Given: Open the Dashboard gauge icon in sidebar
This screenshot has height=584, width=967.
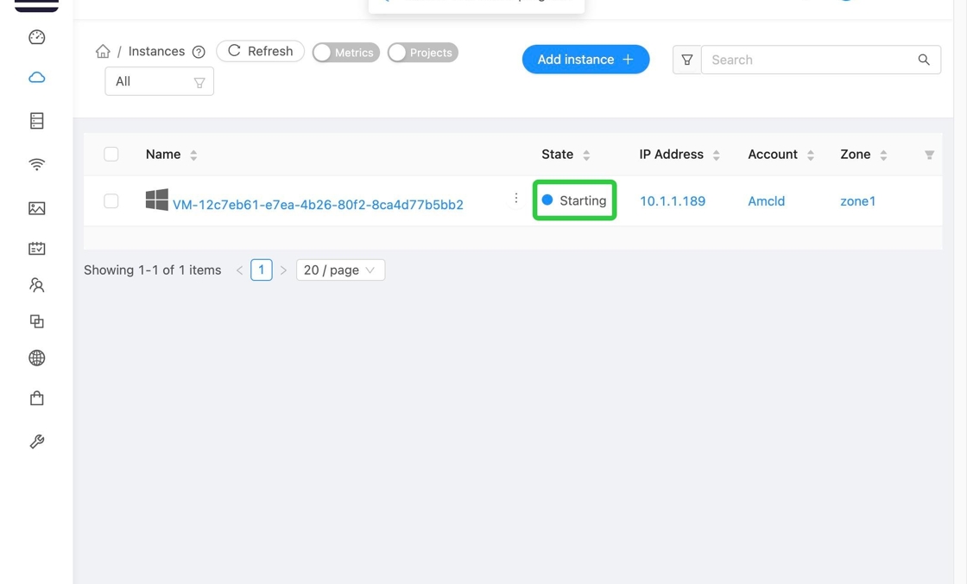Looking at the screenshot, I should pyautogui.click(x=36, y=37).
